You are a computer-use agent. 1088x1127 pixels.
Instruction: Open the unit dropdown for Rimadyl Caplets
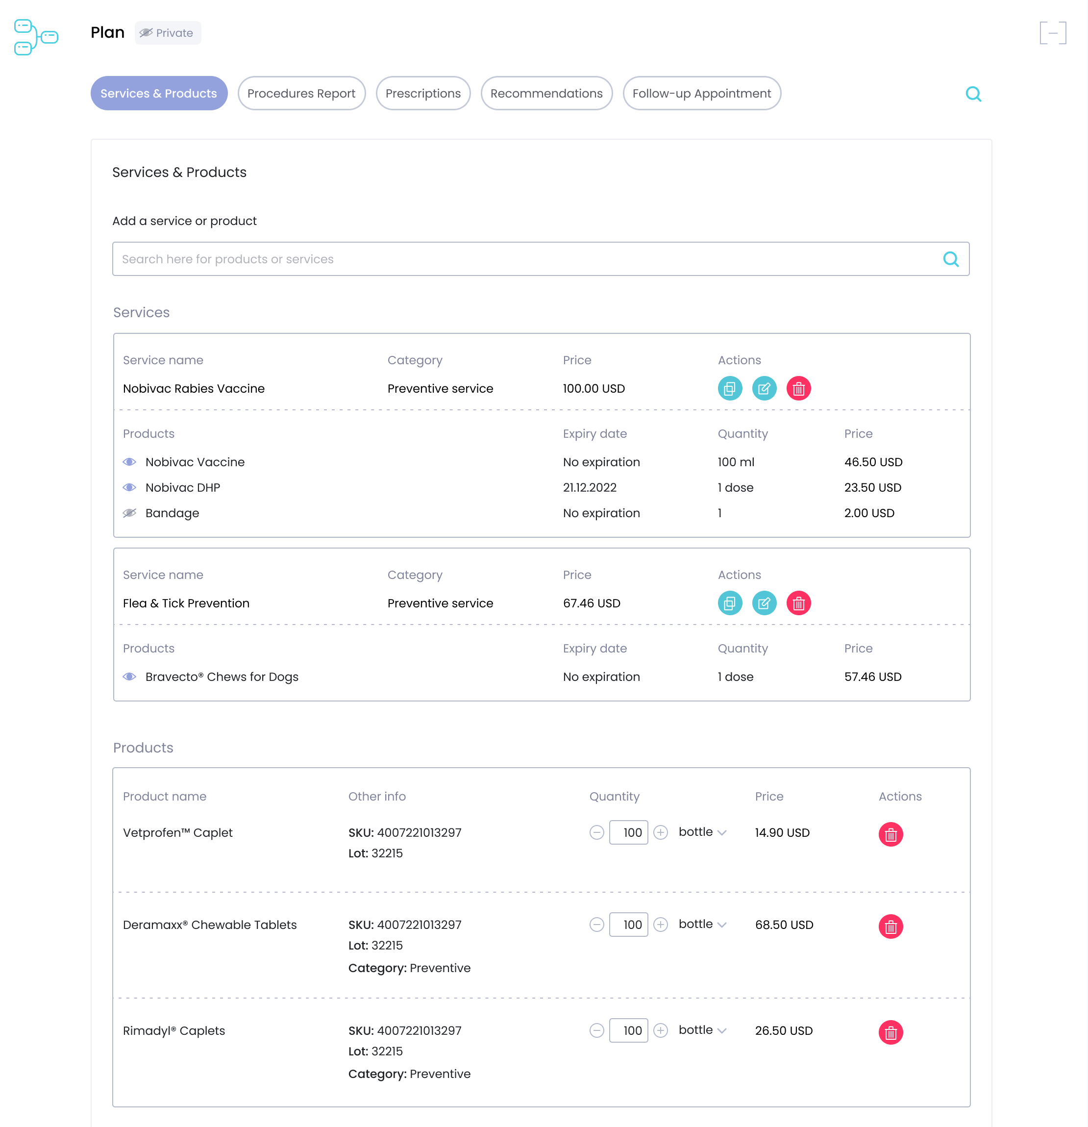702,1030
